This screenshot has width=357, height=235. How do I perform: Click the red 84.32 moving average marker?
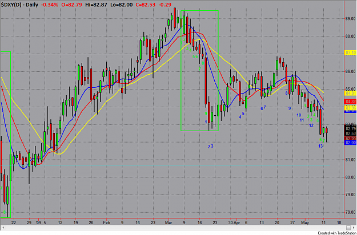click(x=351, y=102)
